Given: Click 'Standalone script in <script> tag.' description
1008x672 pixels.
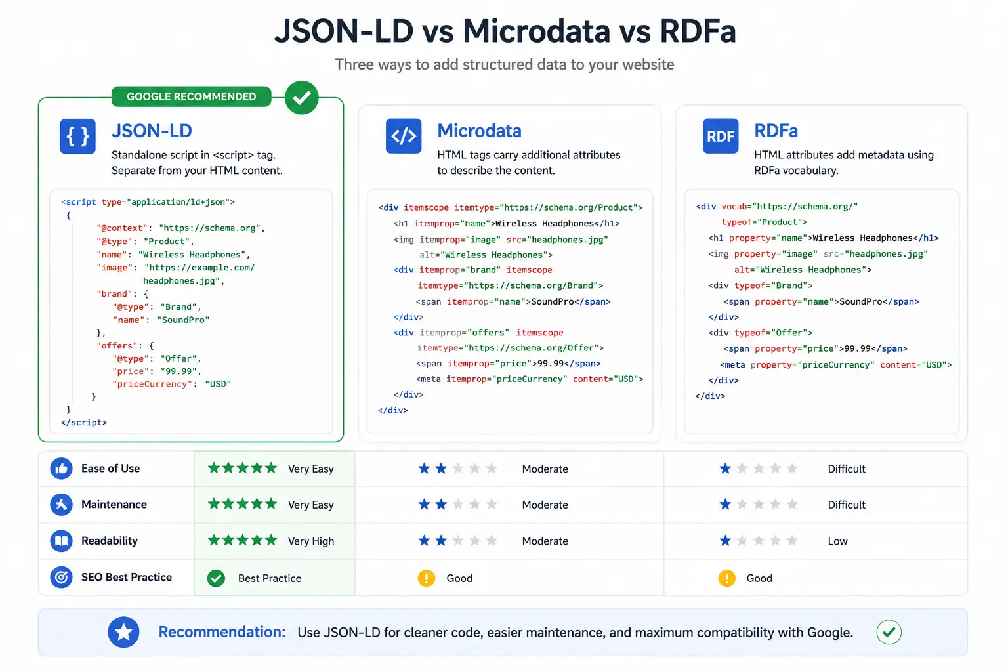Looking at the screenshot, I should (x=194, y=155).
